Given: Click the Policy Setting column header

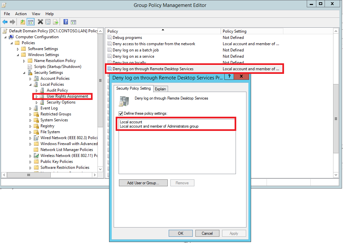Looking at the screenshot, I should (235, 31).
